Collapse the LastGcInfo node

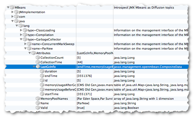pyautogui.click(x=34, y=67)
